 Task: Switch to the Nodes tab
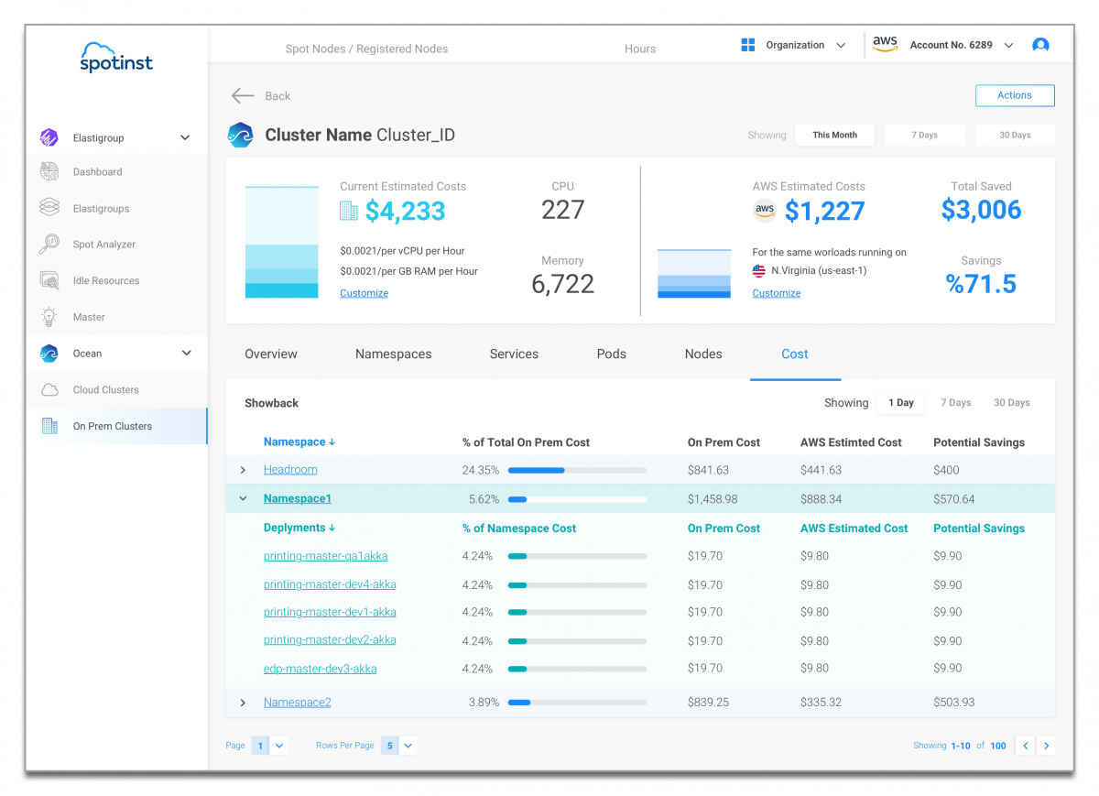pos(703,354)
